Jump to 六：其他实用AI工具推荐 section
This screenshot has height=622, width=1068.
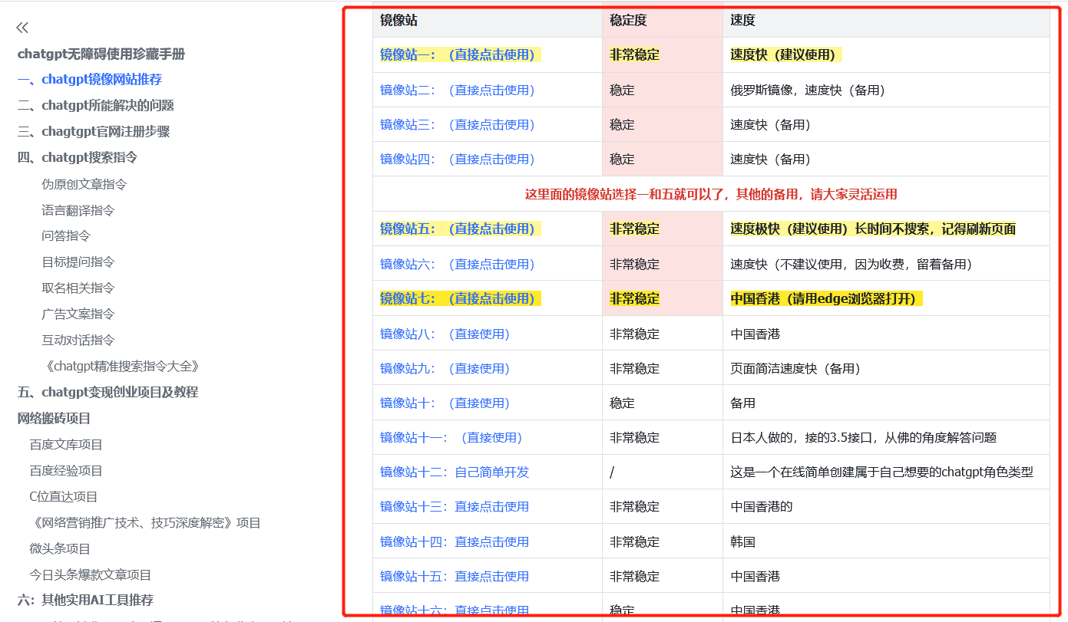(85, 600)
